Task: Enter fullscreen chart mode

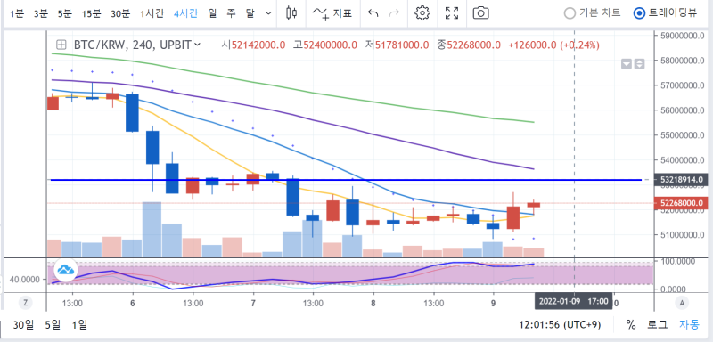Action: [x=452, y=12]
